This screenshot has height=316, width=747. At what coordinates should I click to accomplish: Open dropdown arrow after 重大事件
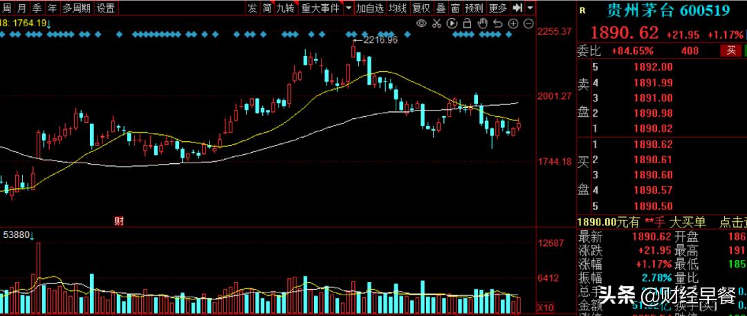tap(349, 8)
